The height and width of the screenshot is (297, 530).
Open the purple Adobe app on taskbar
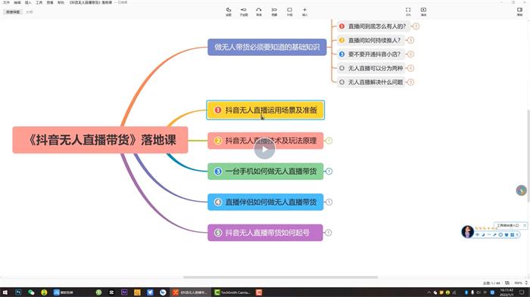124,292
